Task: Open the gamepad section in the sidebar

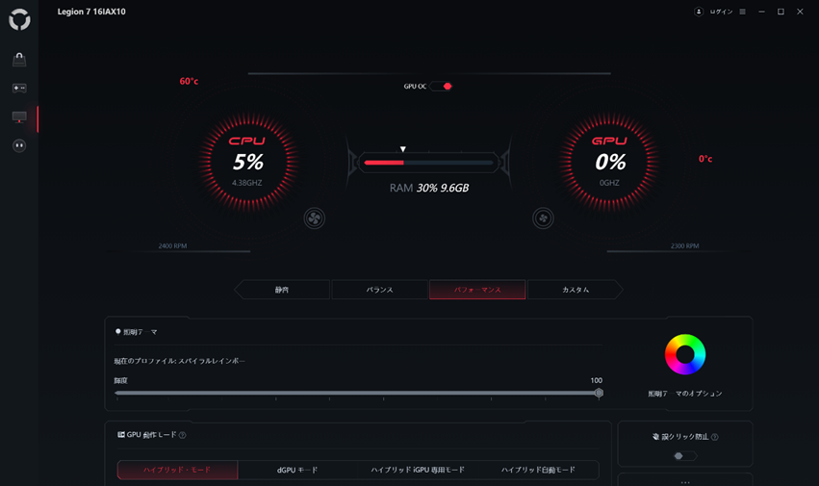Action: 19,88
